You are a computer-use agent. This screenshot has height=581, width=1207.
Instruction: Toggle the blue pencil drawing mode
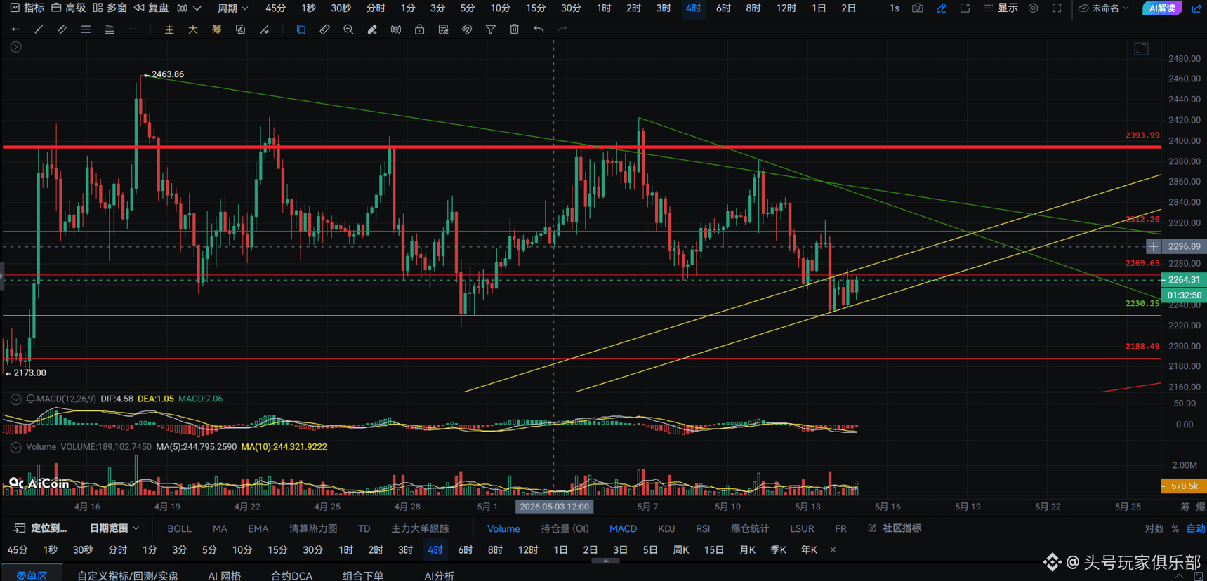pyautogui.click(x=942, y=8)
